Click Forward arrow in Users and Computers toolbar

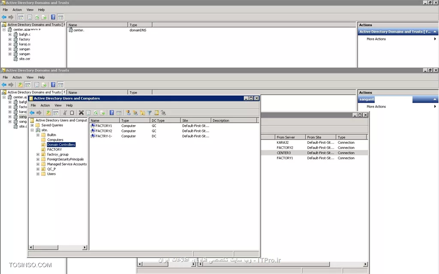pos(39,113)
